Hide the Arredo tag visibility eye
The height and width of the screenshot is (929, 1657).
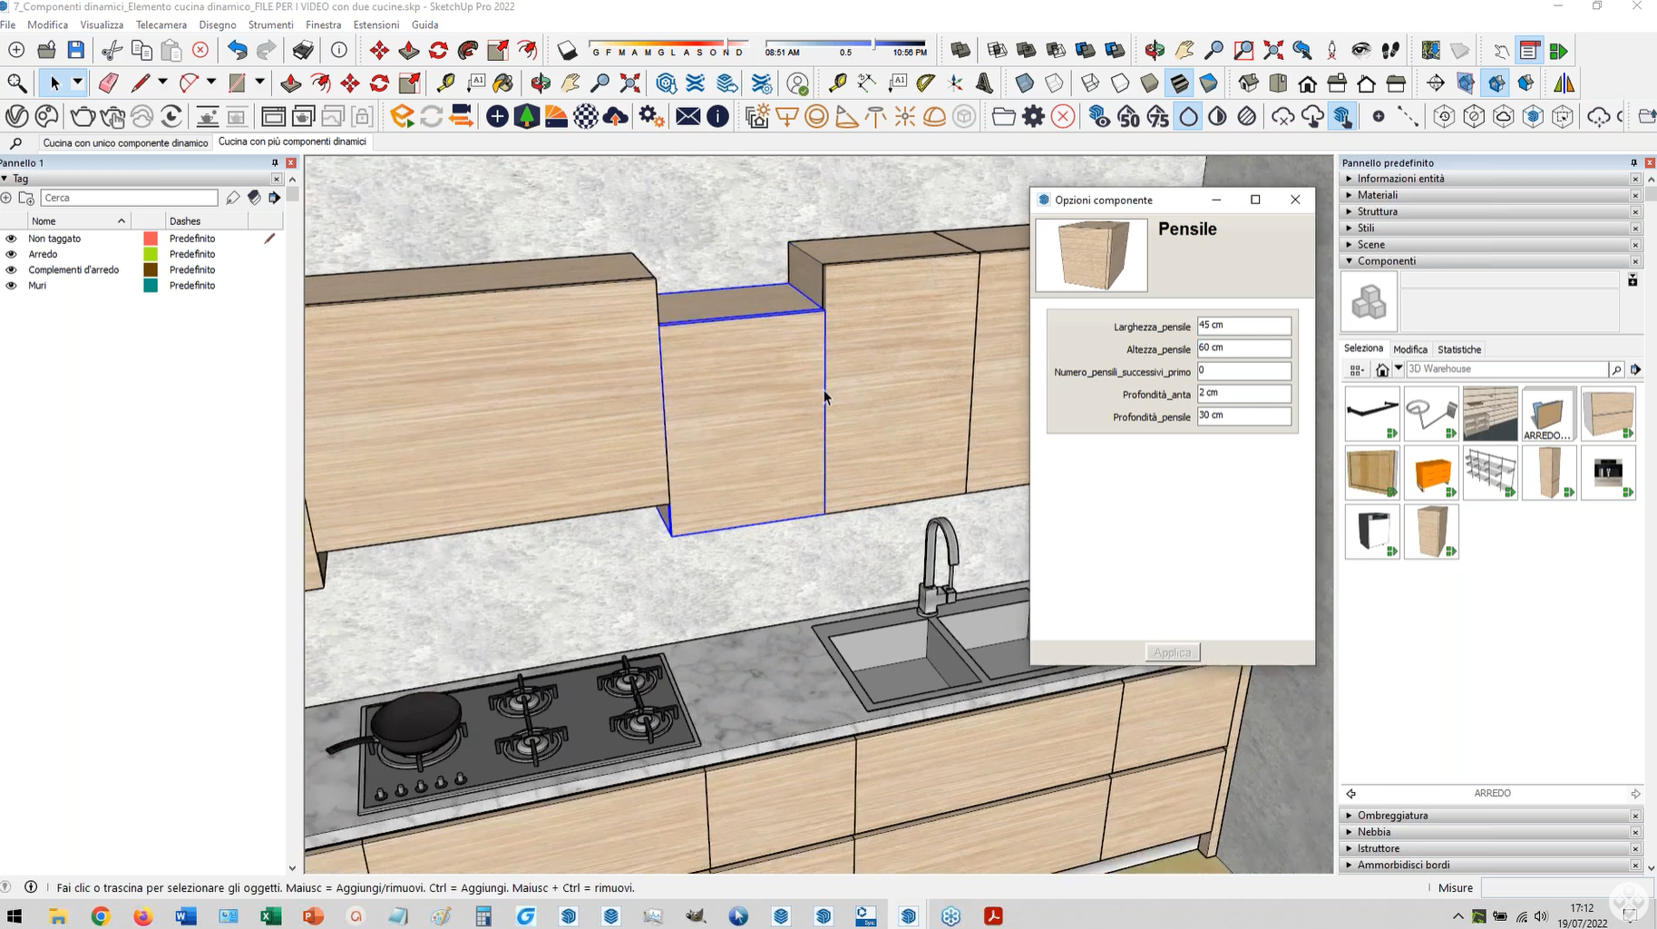coord(11,254)
